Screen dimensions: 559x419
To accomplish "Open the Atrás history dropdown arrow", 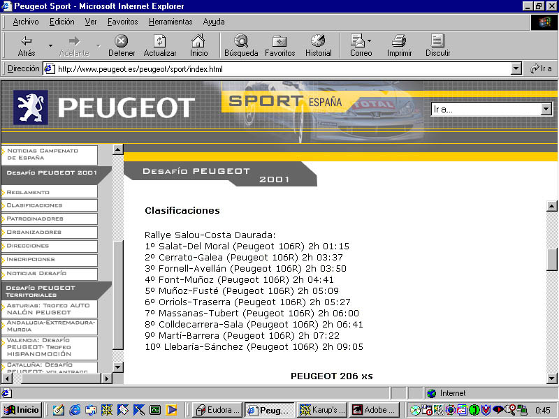I will point(50,45).
